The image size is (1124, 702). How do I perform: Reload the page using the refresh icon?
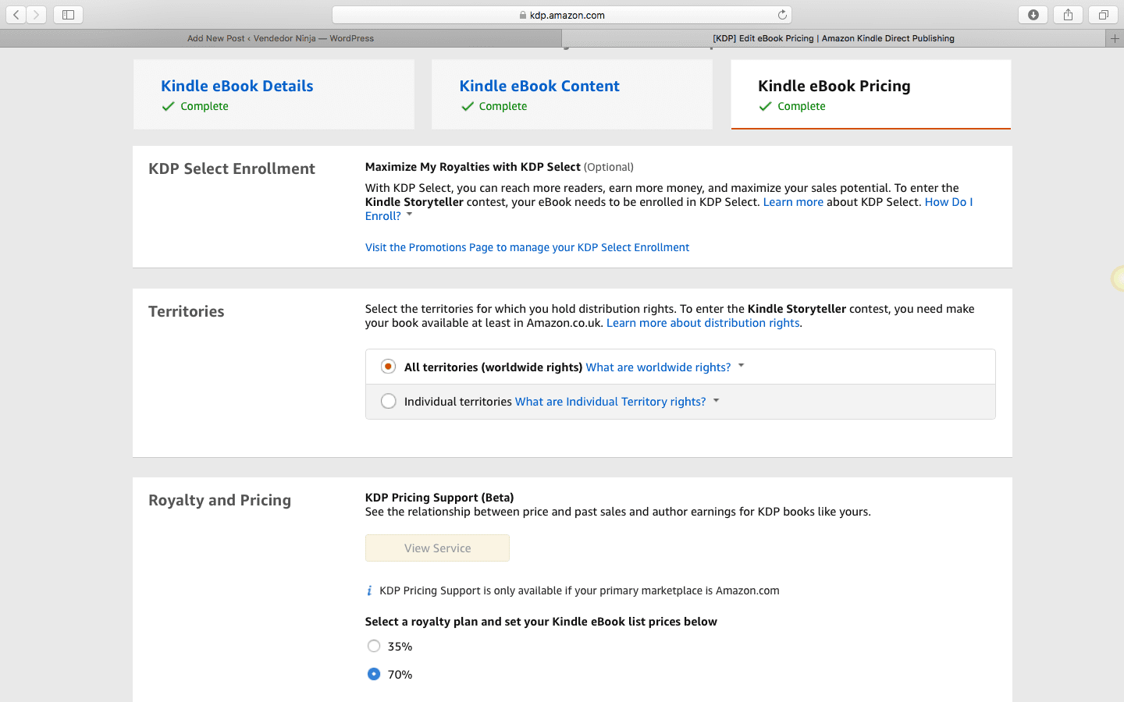782,15
